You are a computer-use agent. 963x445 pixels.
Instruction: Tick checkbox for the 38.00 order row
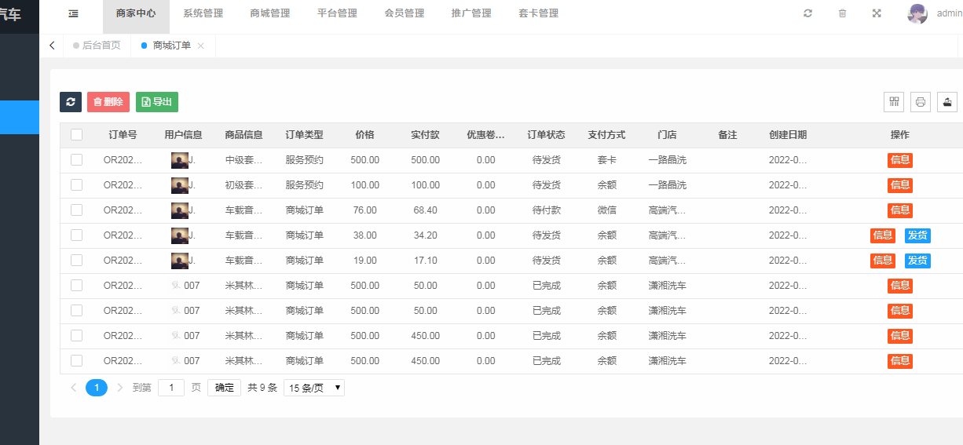pyautogui.click(x=76, y=235)
